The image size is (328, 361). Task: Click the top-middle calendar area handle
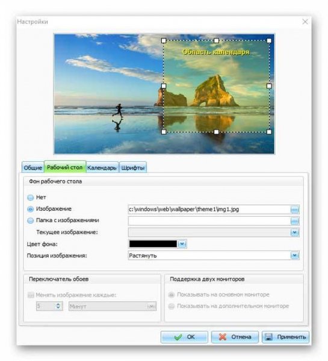point(216,41)
